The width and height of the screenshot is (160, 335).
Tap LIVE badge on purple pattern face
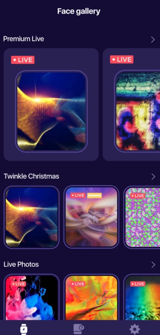tap(138, 196)
